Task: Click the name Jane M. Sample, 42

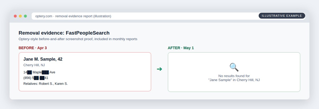Action: [x=43, y=59]
